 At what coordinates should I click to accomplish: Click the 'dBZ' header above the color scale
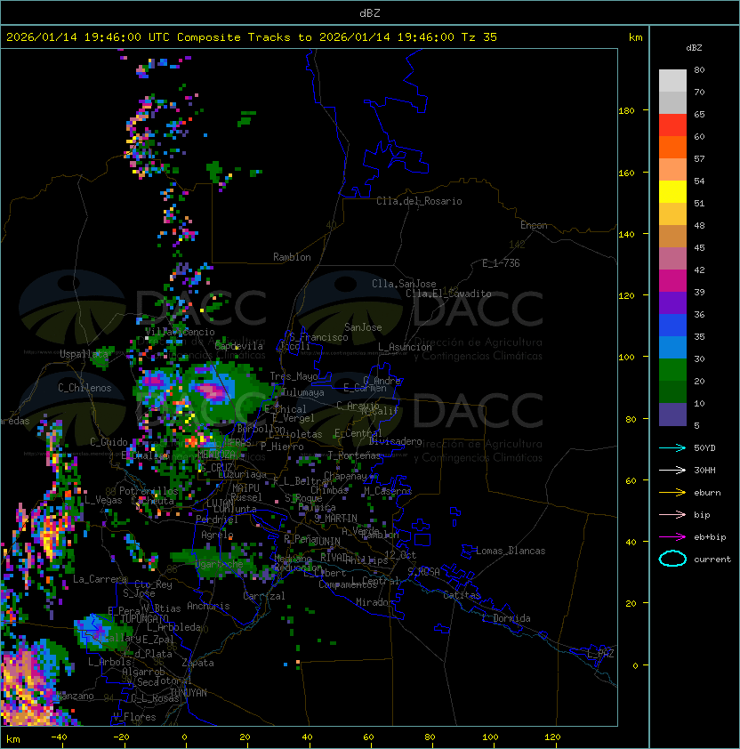[694, 48]
